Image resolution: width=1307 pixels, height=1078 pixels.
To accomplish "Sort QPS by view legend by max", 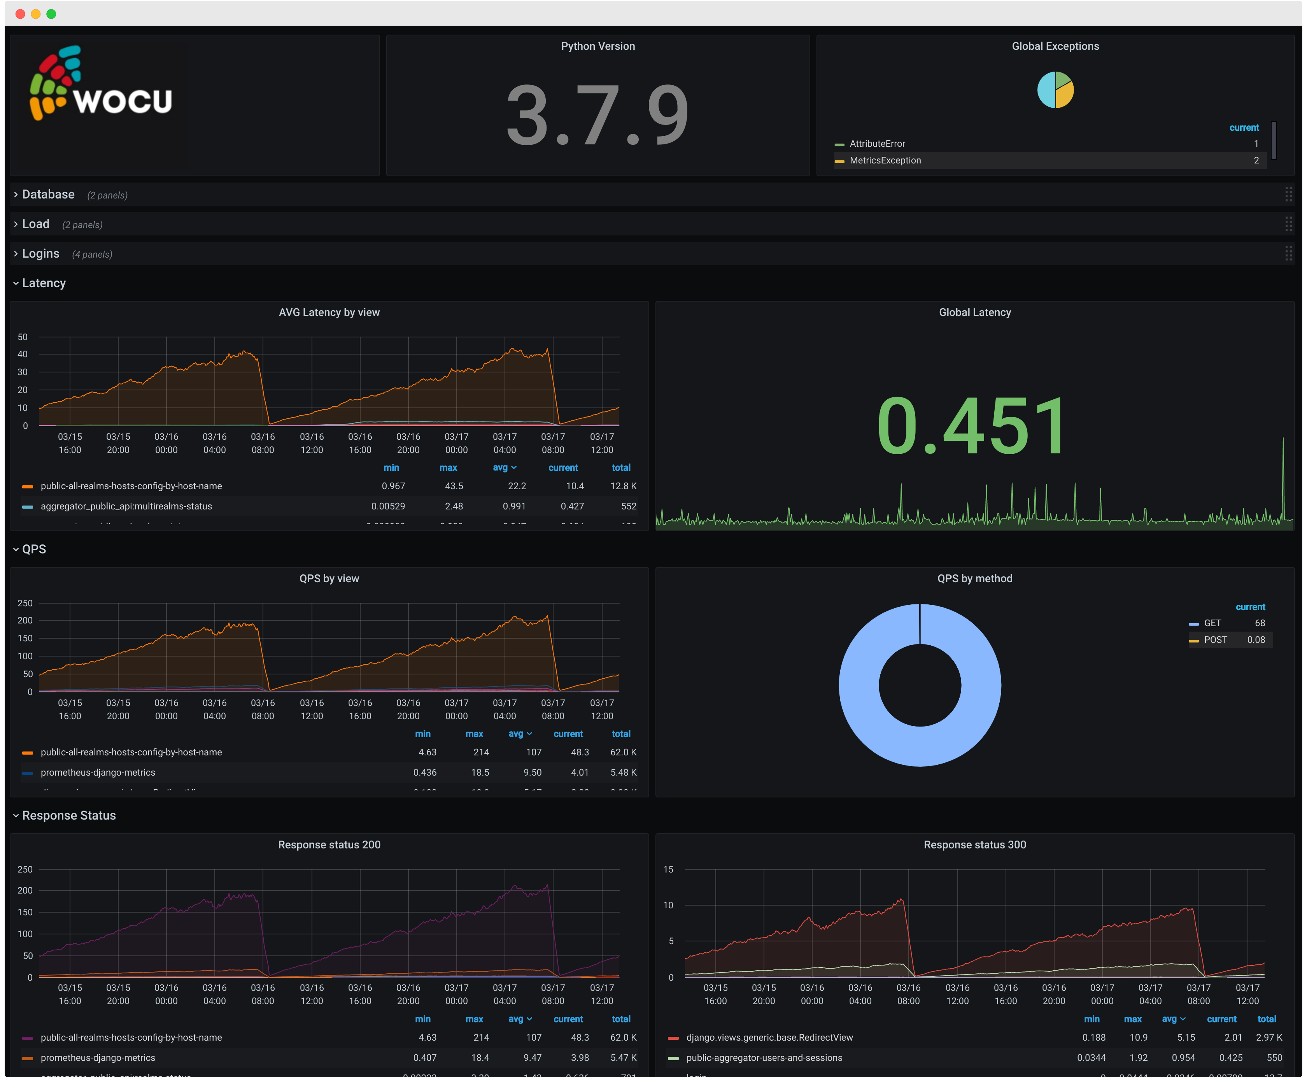I will pyautogui.click(x=474, y=734).
